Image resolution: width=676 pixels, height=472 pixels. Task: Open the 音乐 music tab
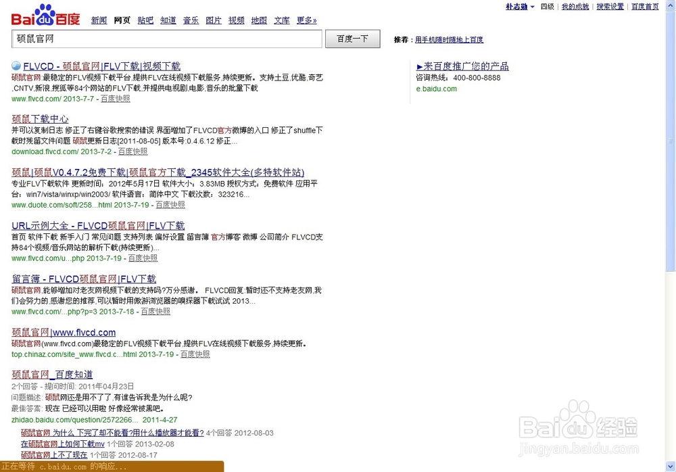[191, 20]
